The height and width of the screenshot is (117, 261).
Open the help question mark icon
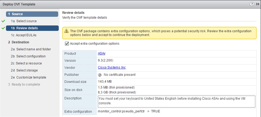pos(252,4)
